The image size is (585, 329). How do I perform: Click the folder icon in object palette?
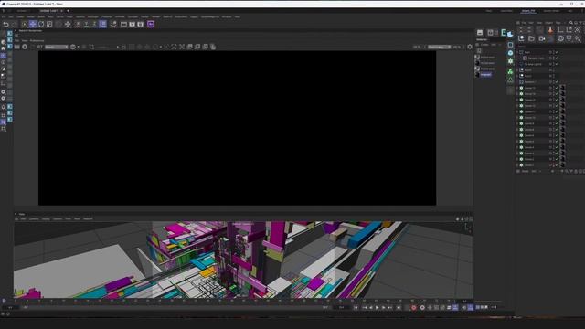click(531, 38)
